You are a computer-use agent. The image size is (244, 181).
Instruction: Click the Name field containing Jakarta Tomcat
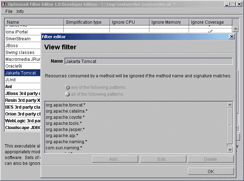pyautogui.click(x=148, y=61)
